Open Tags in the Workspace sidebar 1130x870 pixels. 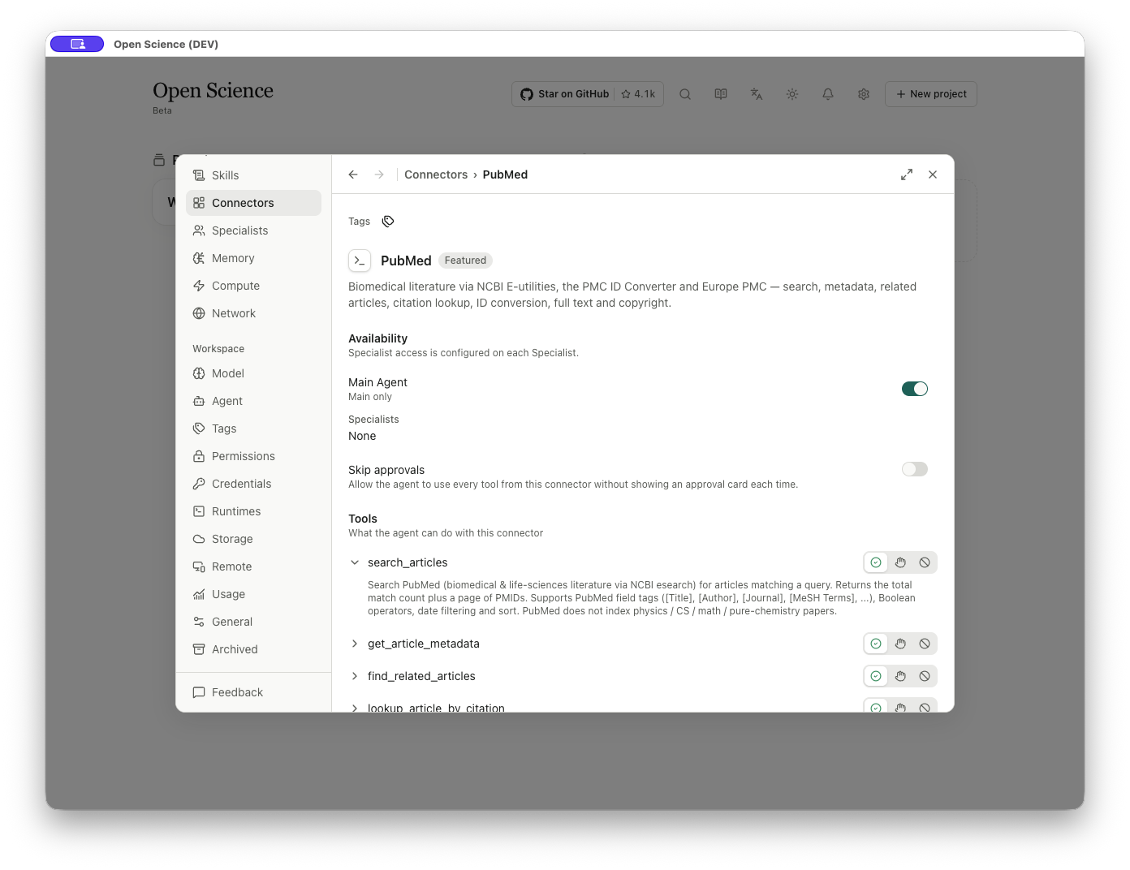pyautogui.click(x=253, y=429)
